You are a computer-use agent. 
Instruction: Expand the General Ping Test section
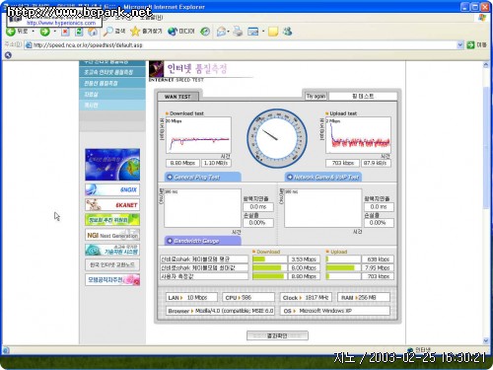point(203,178)
